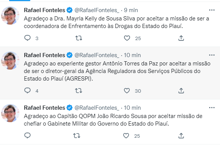The width and height of the screenshot is (220, 146).
Task: Share the AGRESPI director tweet
Action: pos(181,91)
